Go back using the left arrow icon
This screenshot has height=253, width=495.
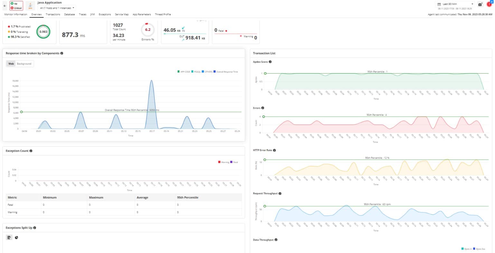[x=5, y=6]
